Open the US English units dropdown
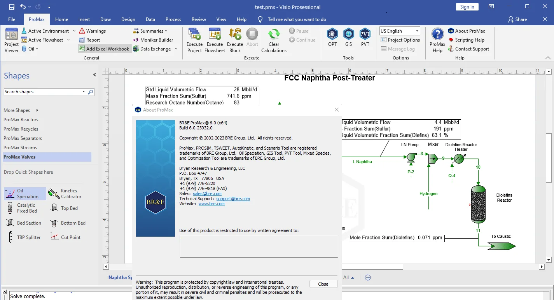The height and width of the screenshot is (300, 554). click(x=417, y=31)
